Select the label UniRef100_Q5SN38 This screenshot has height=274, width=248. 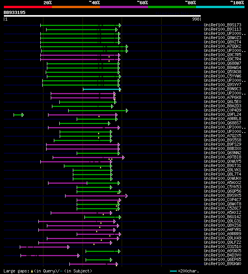(222, 72)
